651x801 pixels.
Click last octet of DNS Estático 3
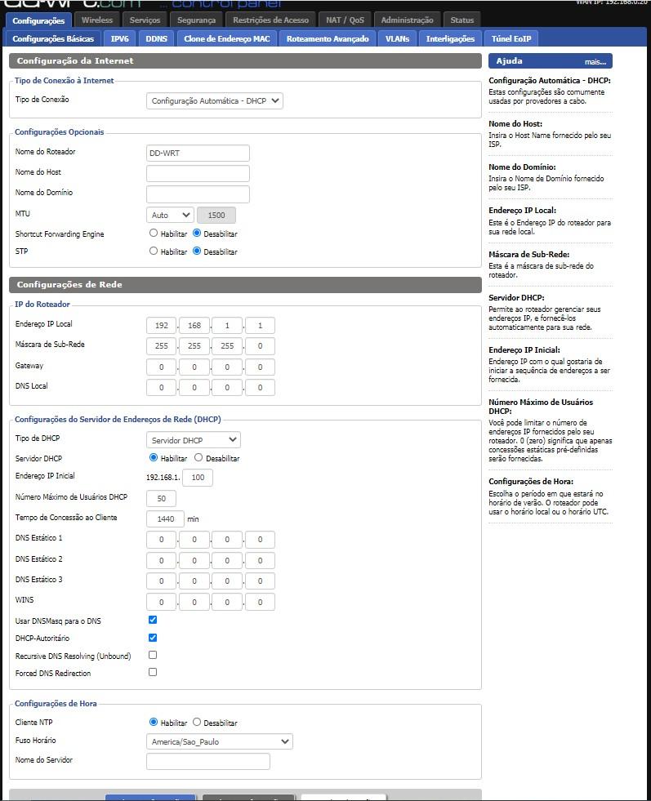point(260,581)
